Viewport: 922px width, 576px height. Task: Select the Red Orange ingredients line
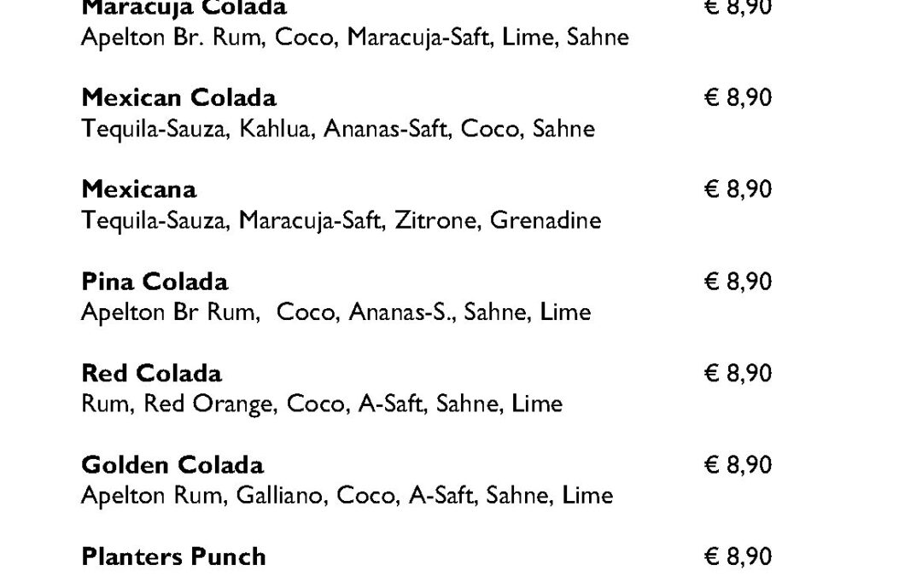click(322, 404)
